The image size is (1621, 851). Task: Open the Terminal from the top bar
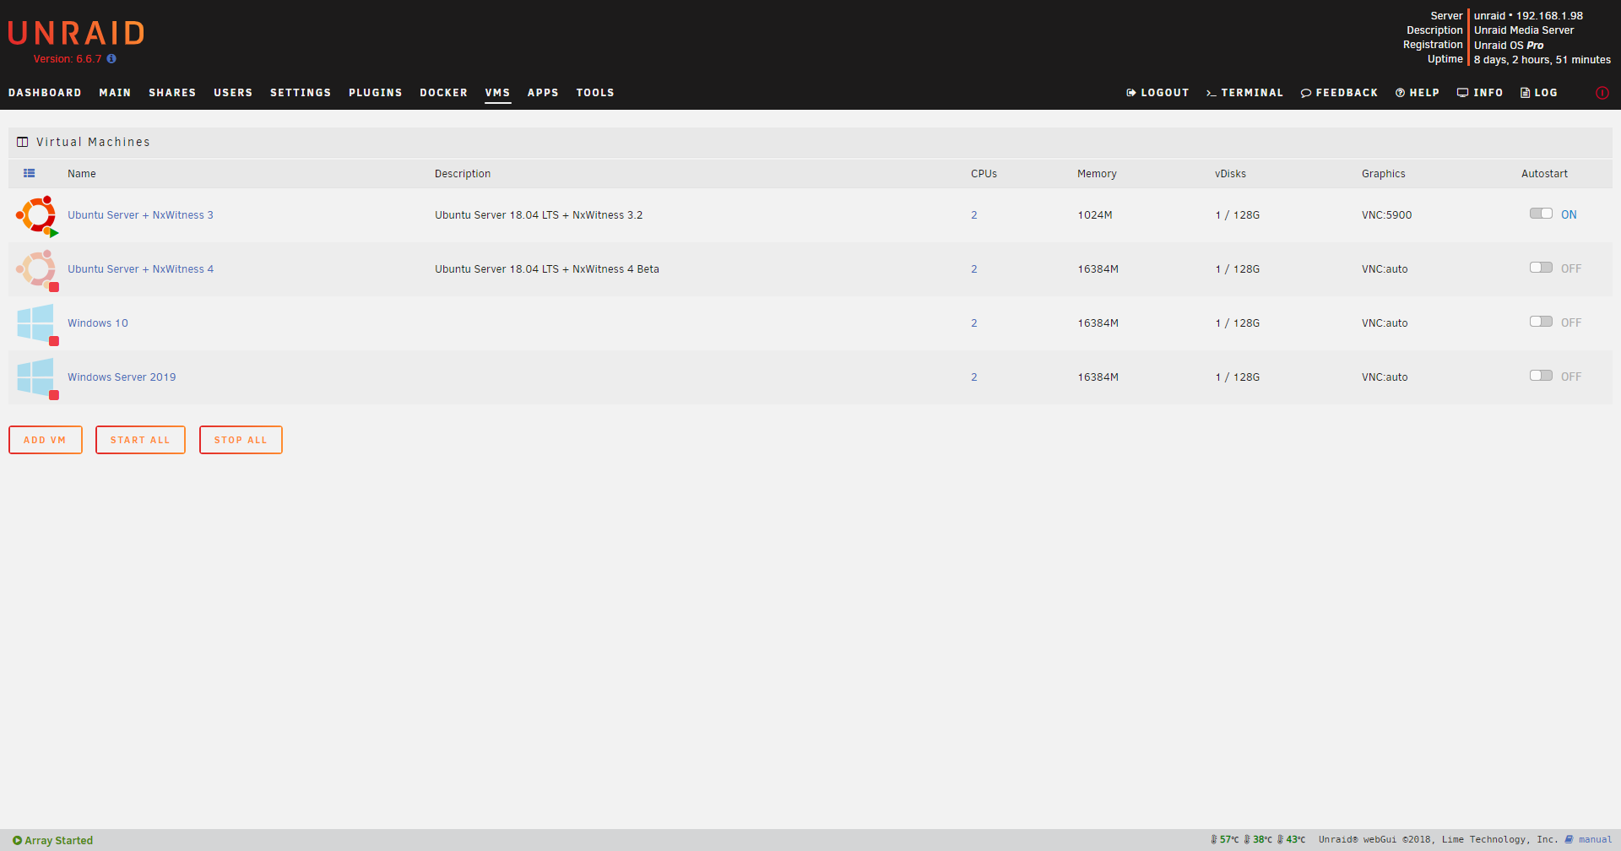pyautogui.click(x=1244, y=93)
